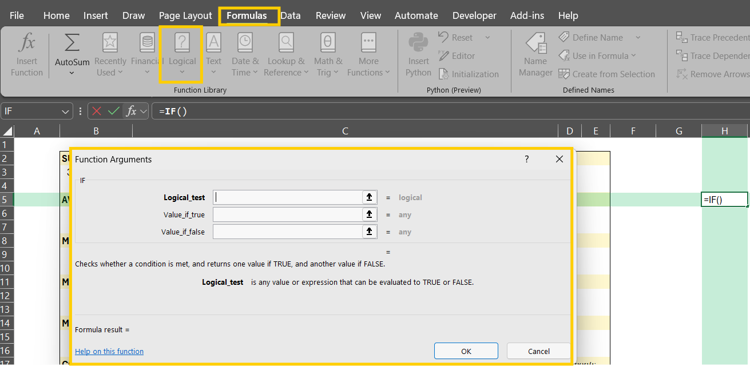Collapse dialog for Value_if_false range selection

tap(370, 232)
